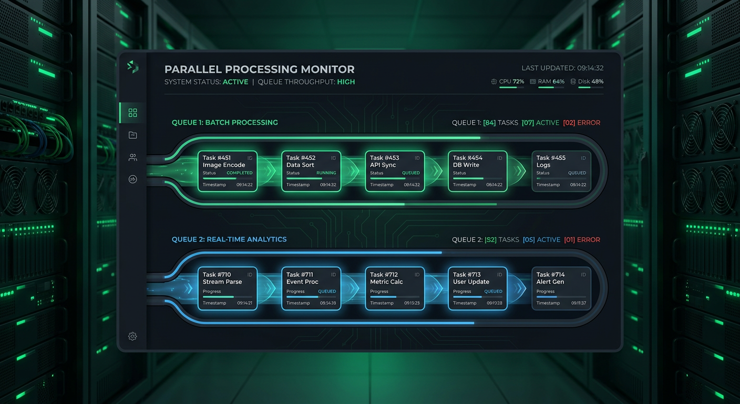Expand Task #714 details via its ID marker

[583, 274]
